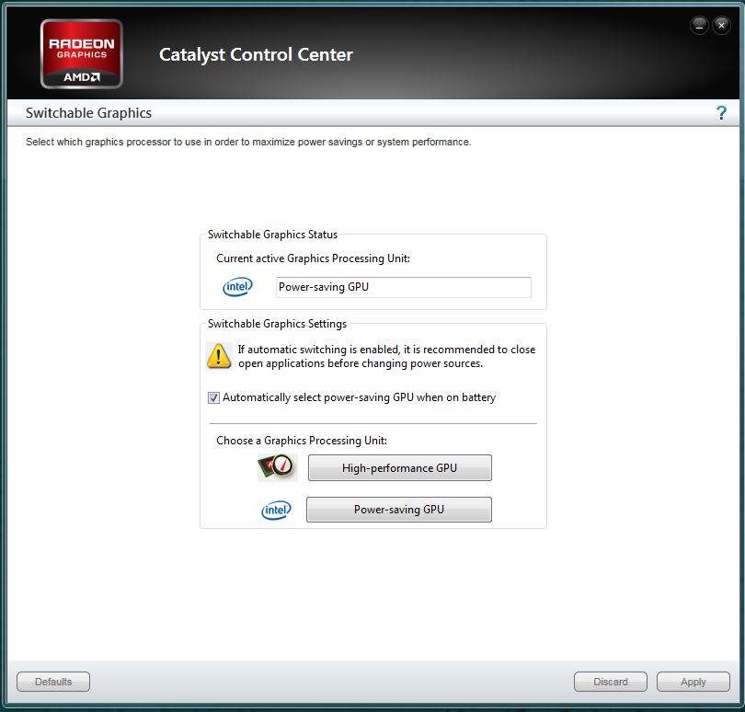This screenshot has height=712, width=745.
Task: Click the Apply button
Action: tap(693, 682)
